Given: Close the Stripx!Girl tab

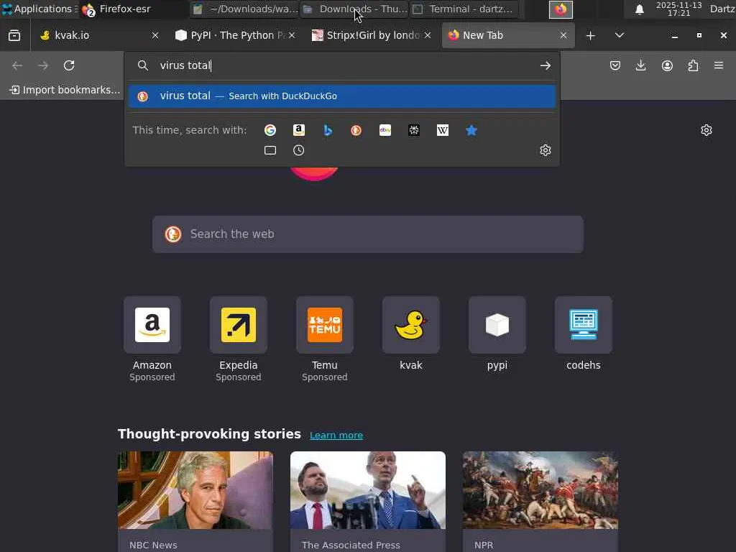Looking at the screenshot, I should pyautogui.click(x=428, y=36).
